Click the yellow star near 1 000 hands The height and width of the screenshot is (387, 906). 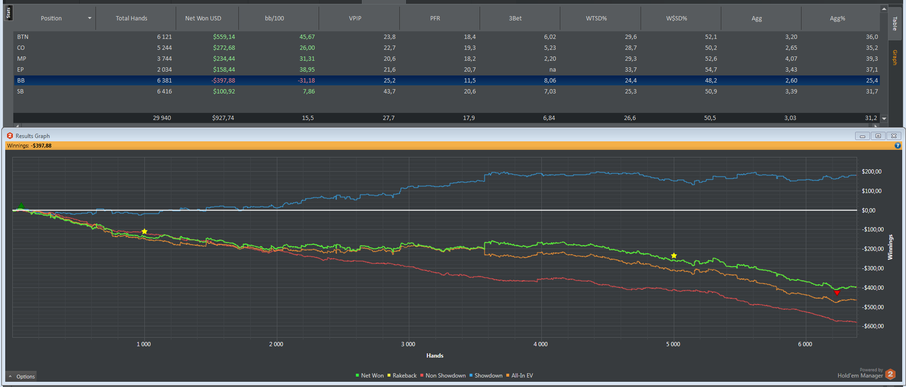coord(144,231)
